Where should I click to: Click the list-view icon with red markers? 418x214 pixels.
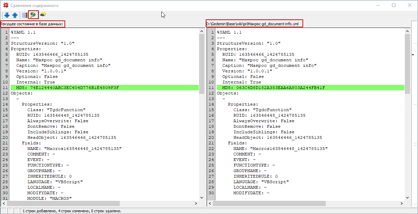[25, 15]
